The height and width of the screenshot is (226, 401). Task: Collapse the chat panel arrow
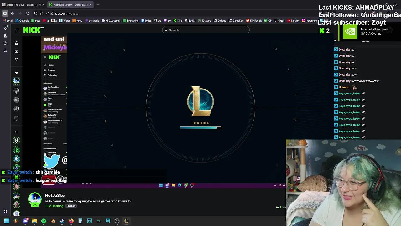click(x=335, y=41)
